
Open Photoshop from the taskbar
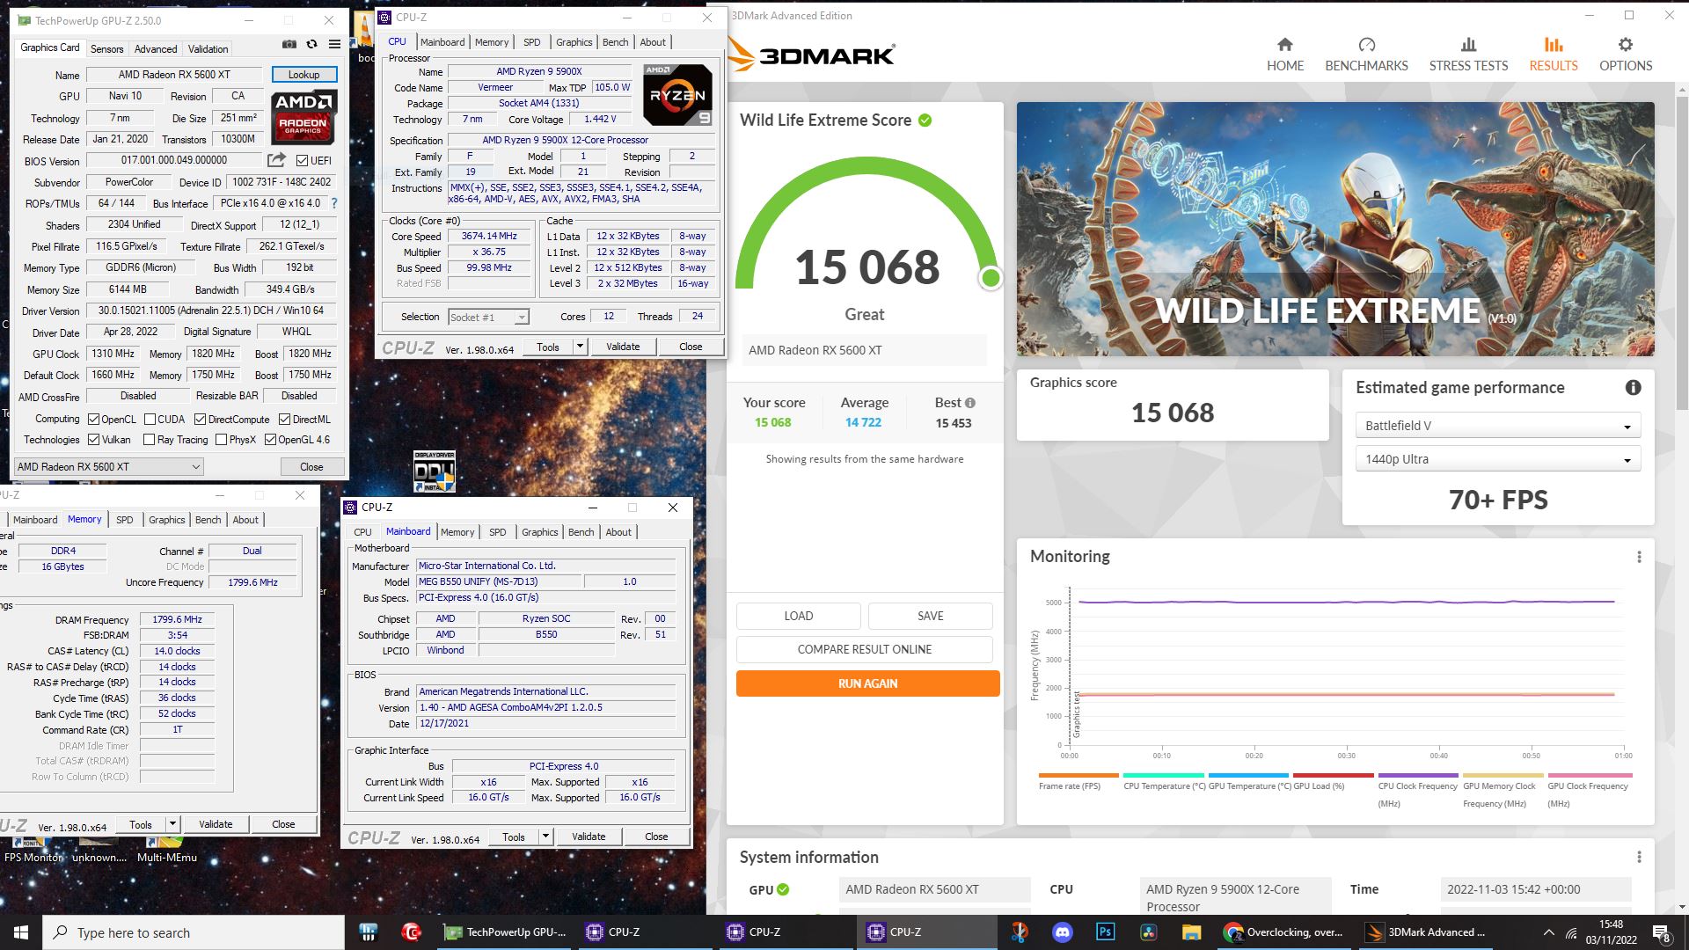[1106, 932]
